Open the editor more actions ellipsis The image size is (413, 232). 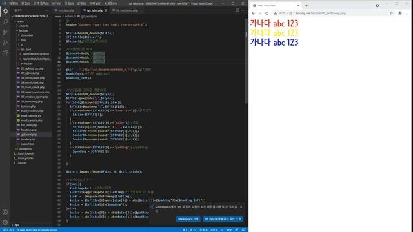point(243,10)
